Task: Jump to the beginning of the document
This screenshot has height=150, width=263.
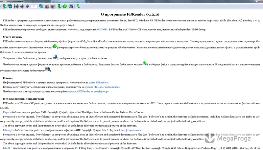Action: coord(16,6)
